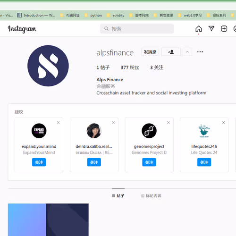Screen dimensions: 236x236
Task: Open deirdra.saliba.real avatar photo
Action: (94, 131)
